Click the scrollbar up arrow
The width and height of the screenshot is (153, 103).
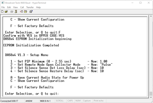coord(151,16)
